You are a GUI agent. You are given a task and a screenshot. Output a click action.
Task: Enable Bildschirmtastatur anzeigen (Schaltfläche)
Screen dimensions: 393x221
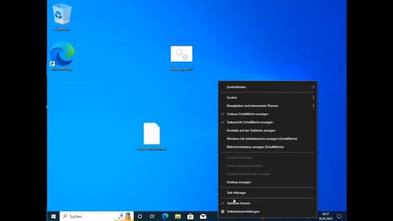268,147
